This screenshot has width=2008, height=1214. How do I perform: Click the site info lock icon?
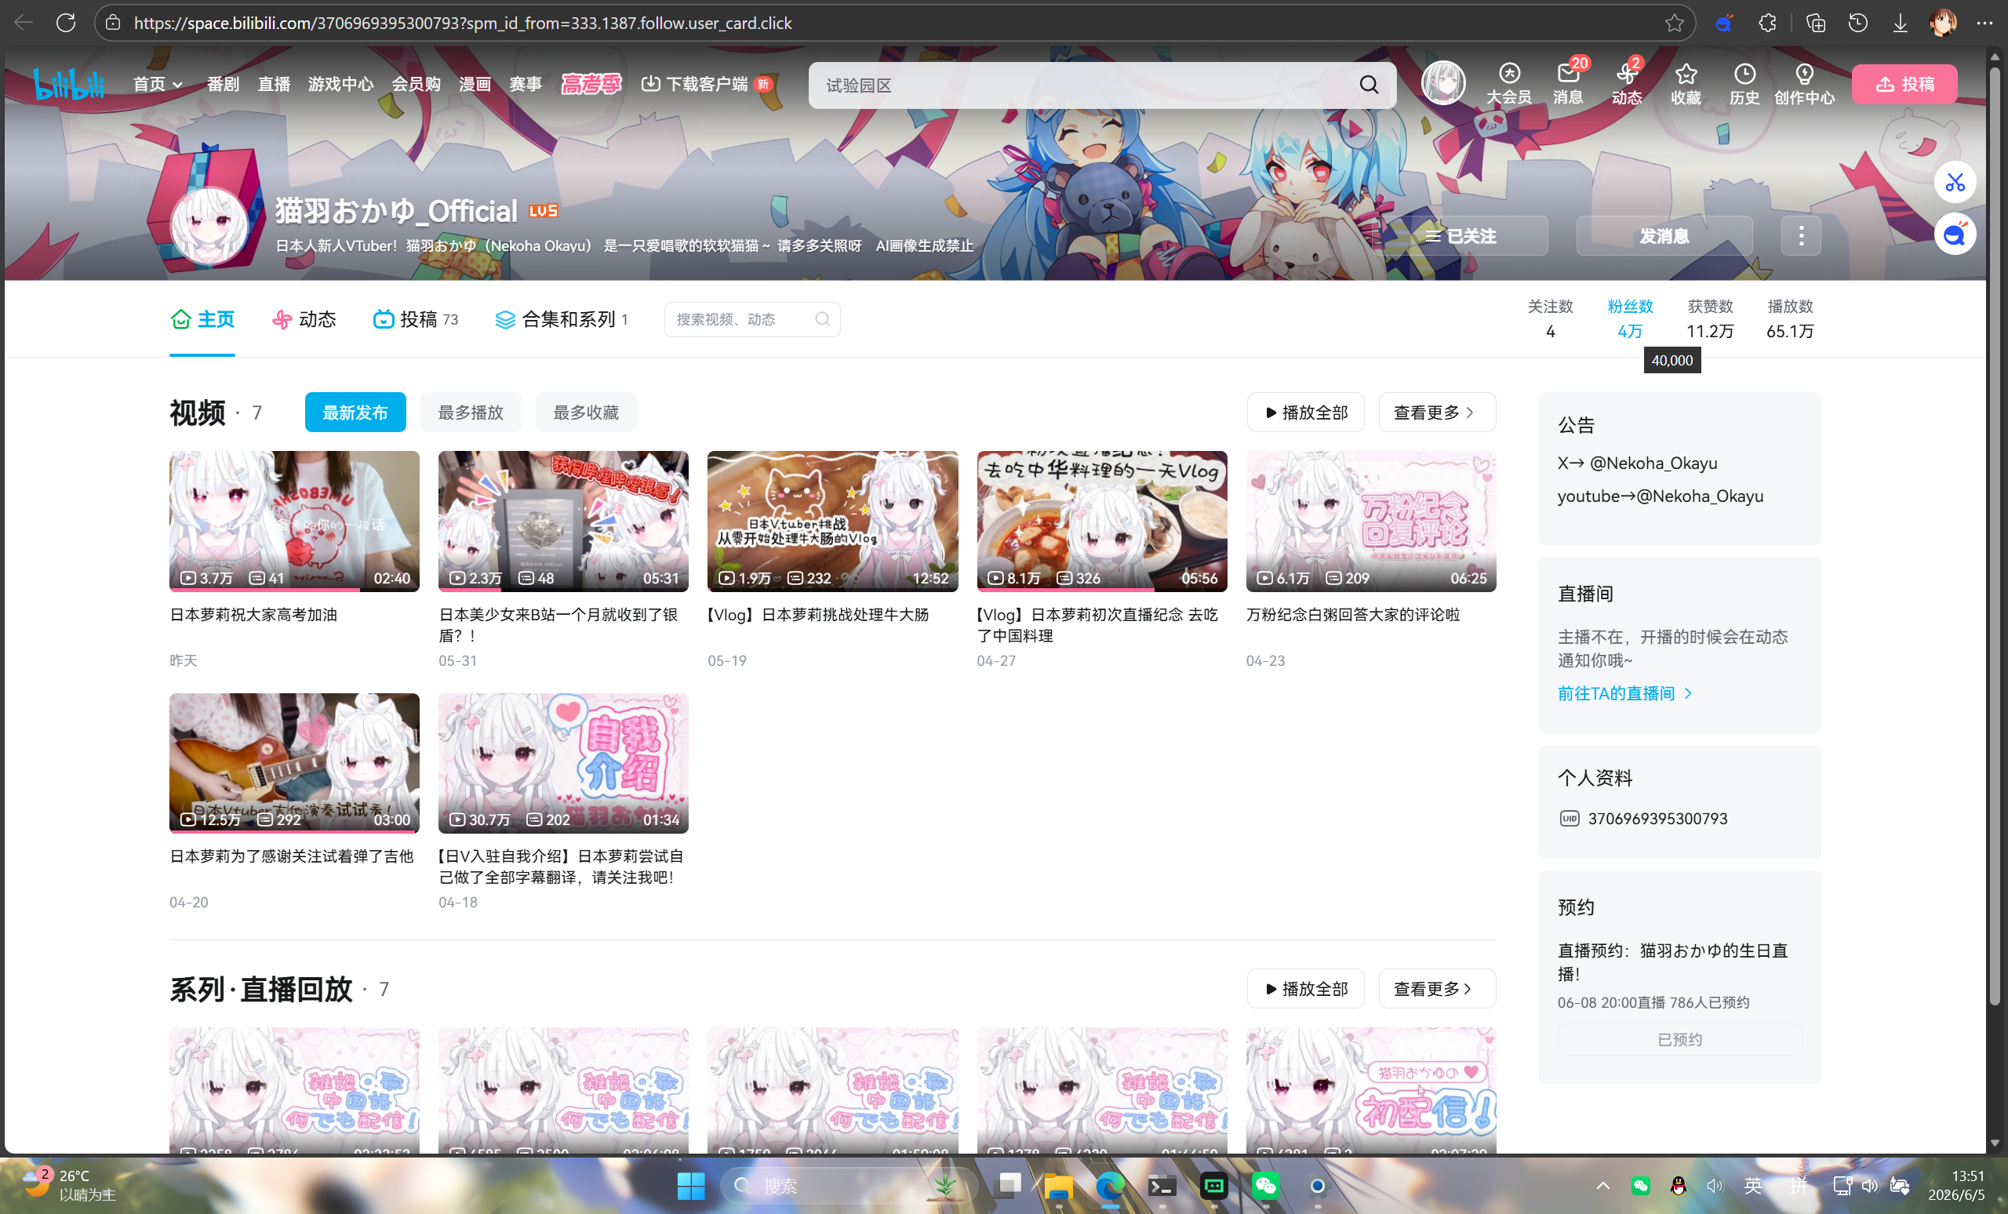coord(113,23)
